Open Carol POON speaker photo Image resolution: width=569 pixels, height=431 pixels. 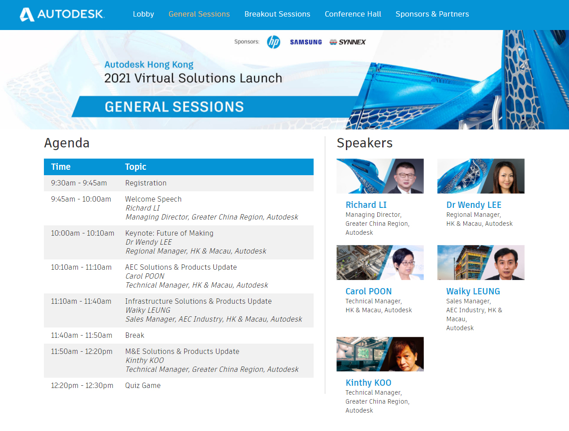(380, 263)
